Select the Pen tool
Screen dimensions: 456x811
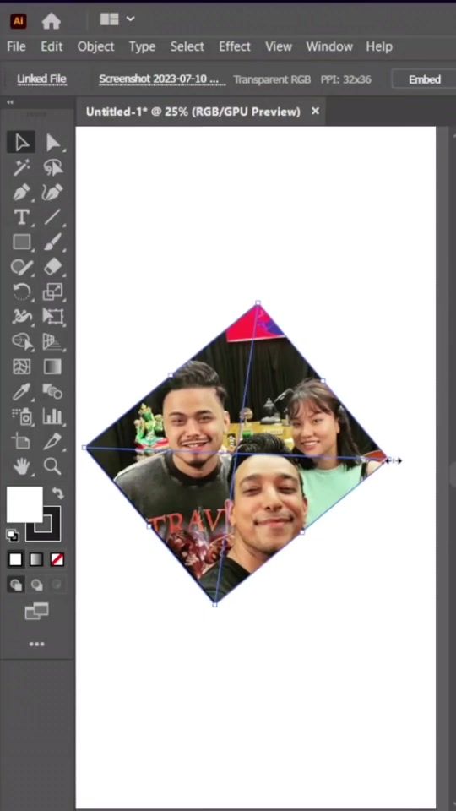[x=21, y=192]
